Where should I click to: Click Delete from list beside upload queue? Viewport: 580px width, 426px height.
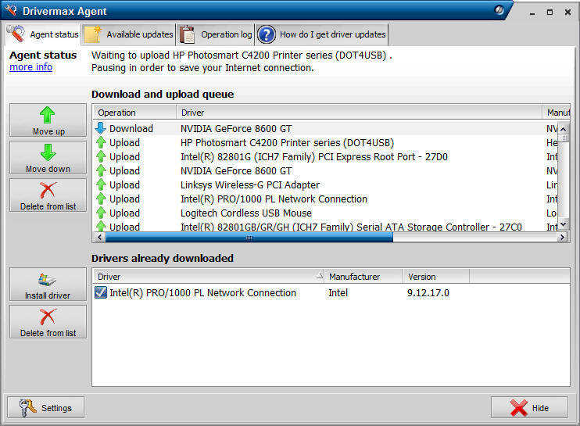(48, 195)
